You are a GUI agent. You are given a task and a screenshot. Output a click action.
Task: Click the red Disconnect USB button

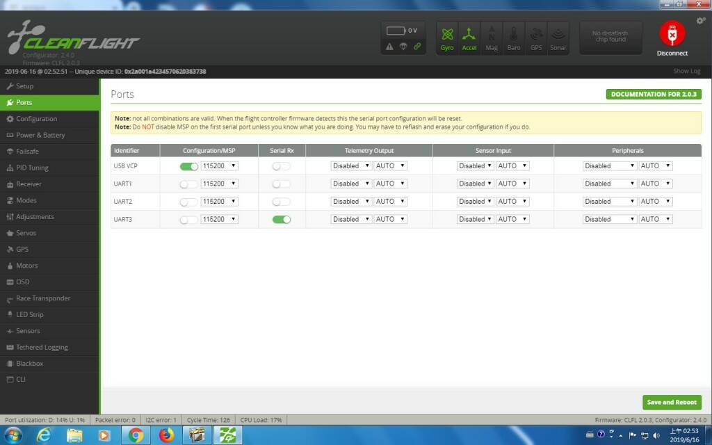coord(672,33)
